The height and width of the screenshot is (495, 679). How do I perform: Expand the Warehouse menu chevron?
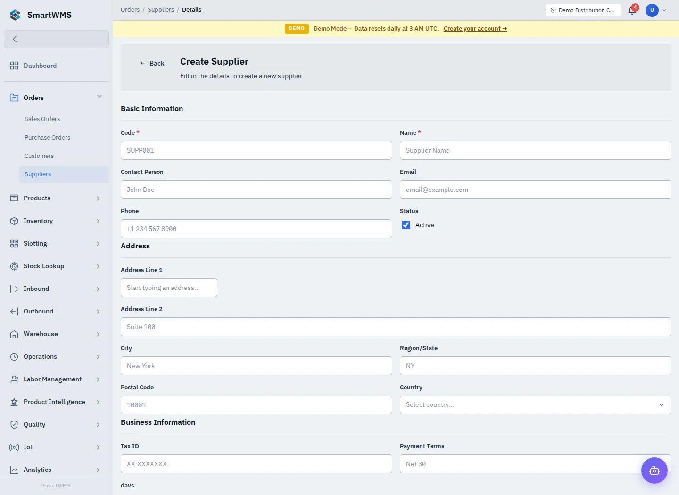coord(98,334)
